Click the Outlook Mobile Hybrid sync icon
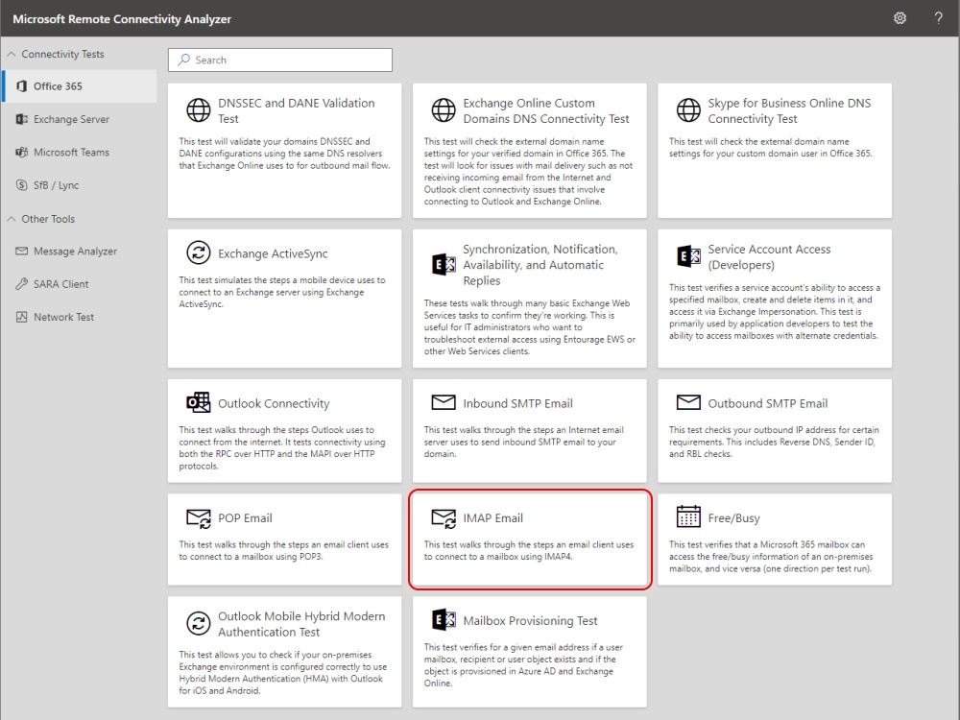 [x=199, y=623]
